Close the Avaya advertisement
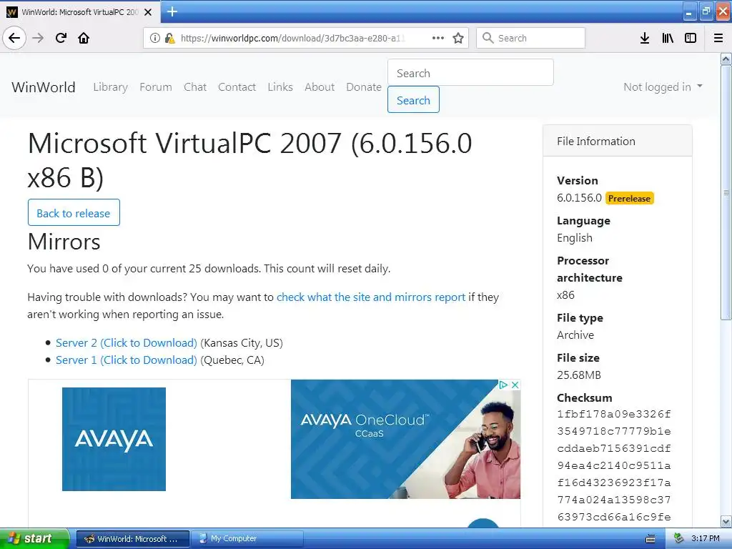 pos(515,385)
